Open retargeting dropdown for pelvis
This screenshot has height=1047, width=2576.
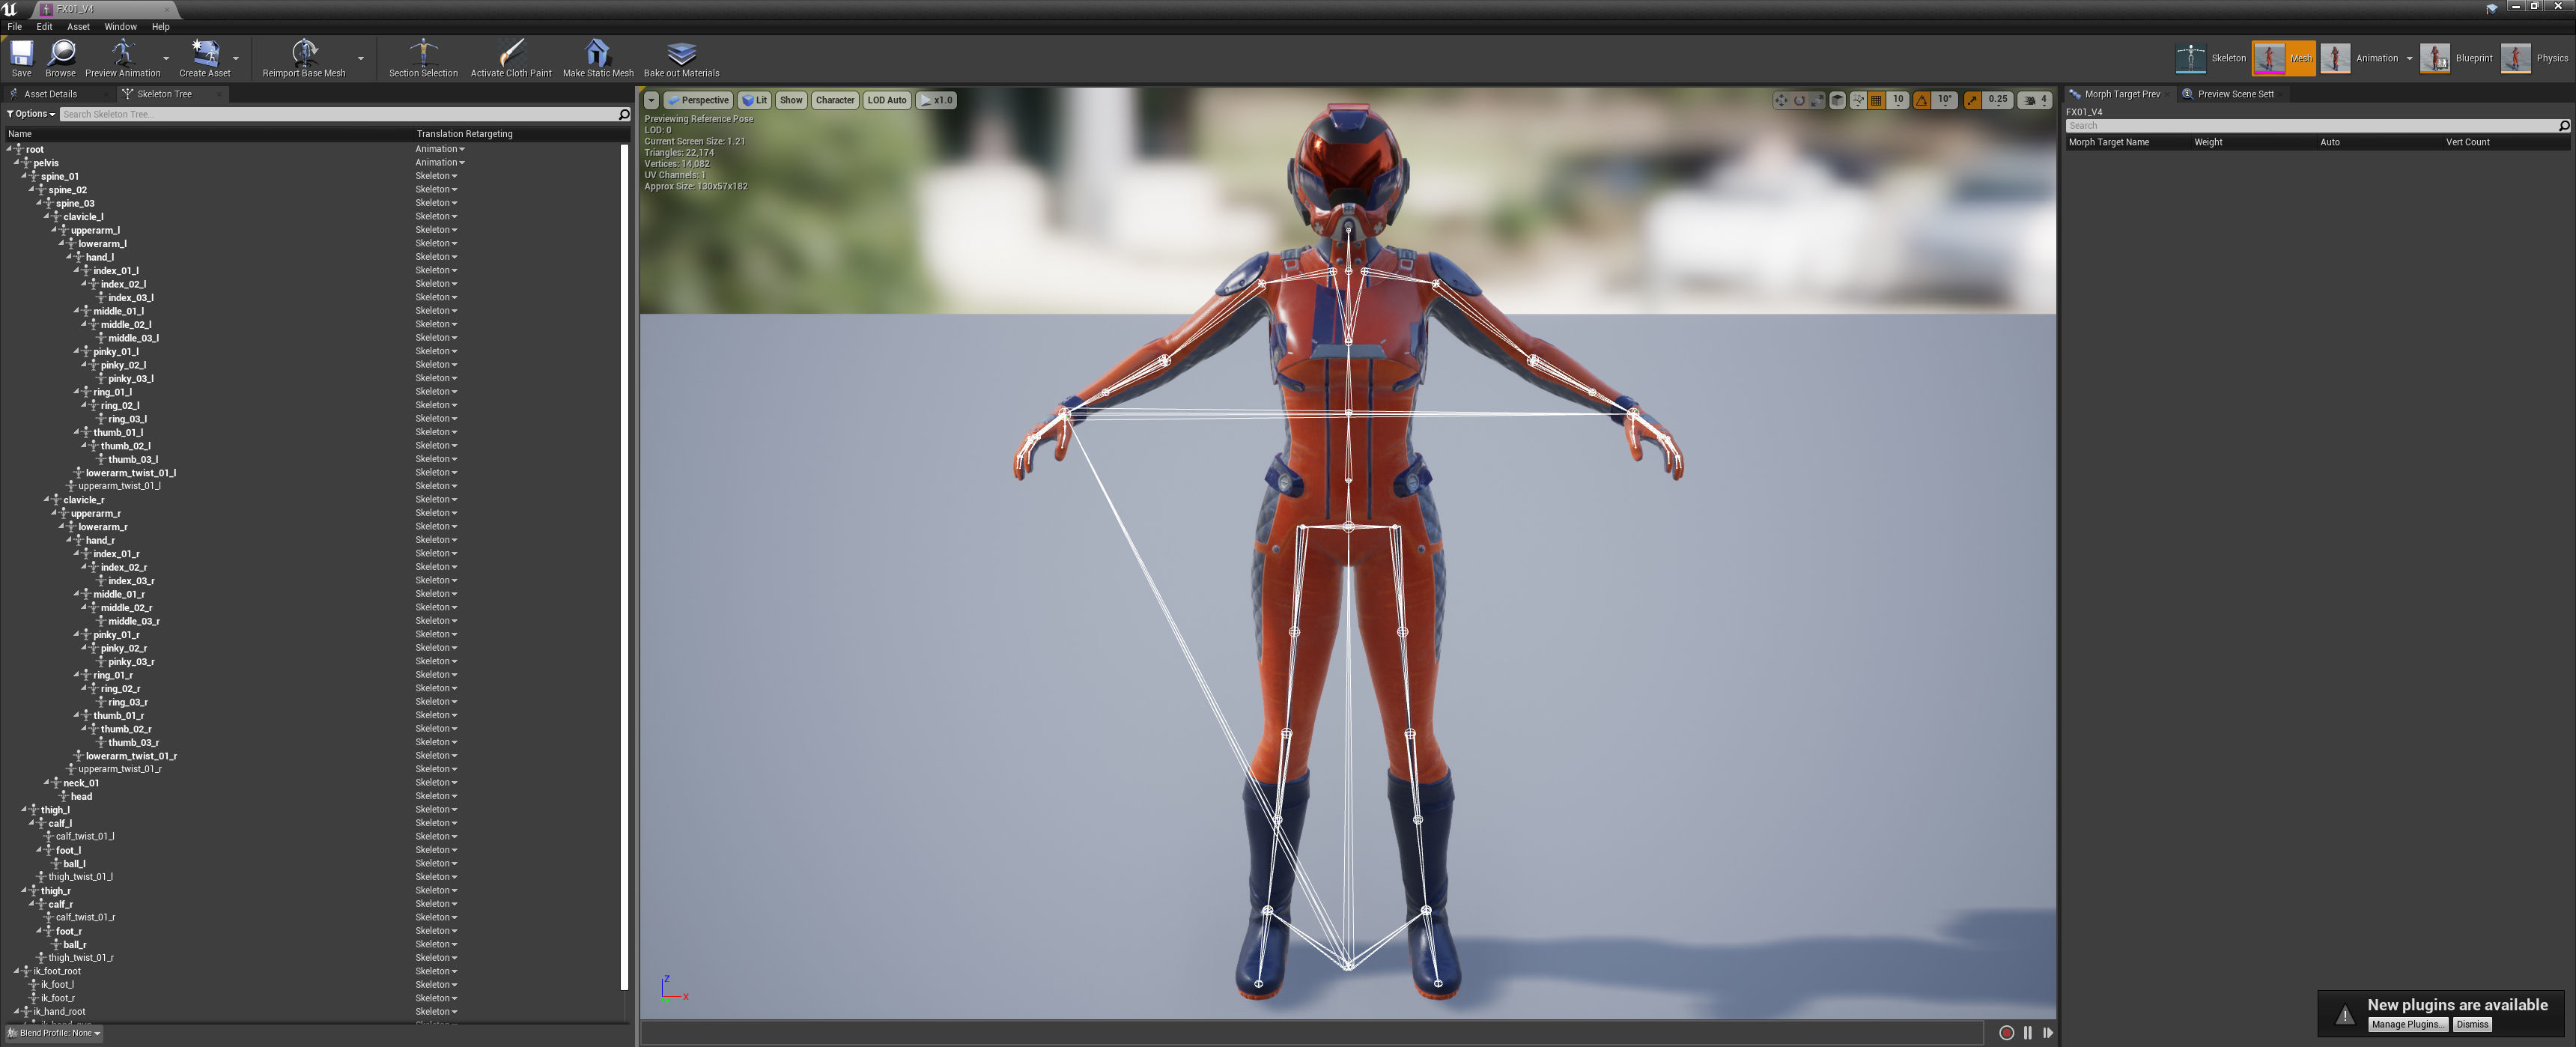click(440, 162)
